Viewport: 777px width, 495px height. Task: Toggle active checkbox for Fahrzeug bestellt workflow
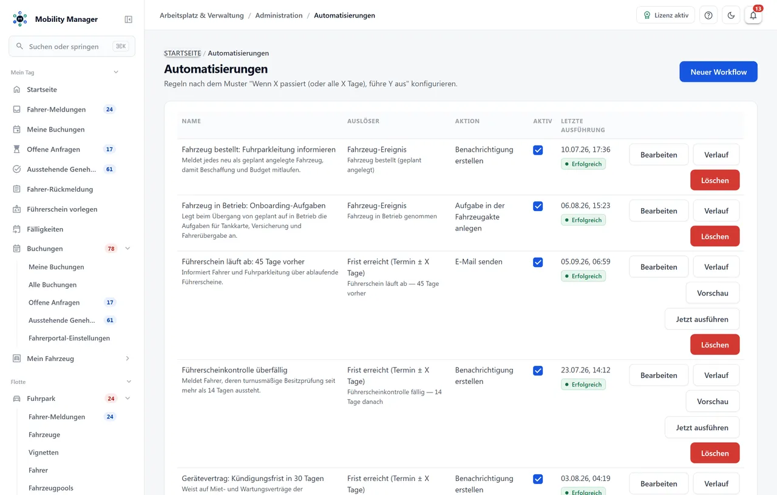538,150
